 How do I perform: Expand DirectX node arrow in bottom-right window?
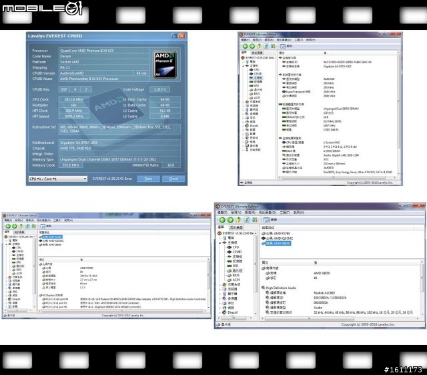pyautogui.click(x=220, y=312)
